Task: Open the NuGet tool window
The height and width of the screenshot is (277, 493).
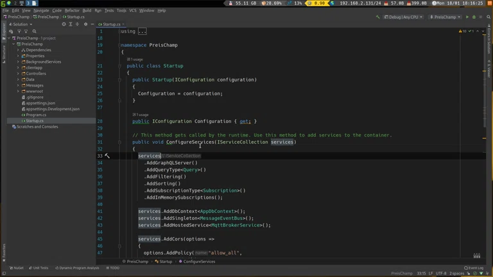Action: [x=17, y=268]
